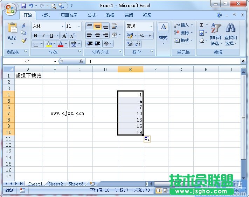Toggle italic formatting
The image size is (249, 197).
coord(43,36)
